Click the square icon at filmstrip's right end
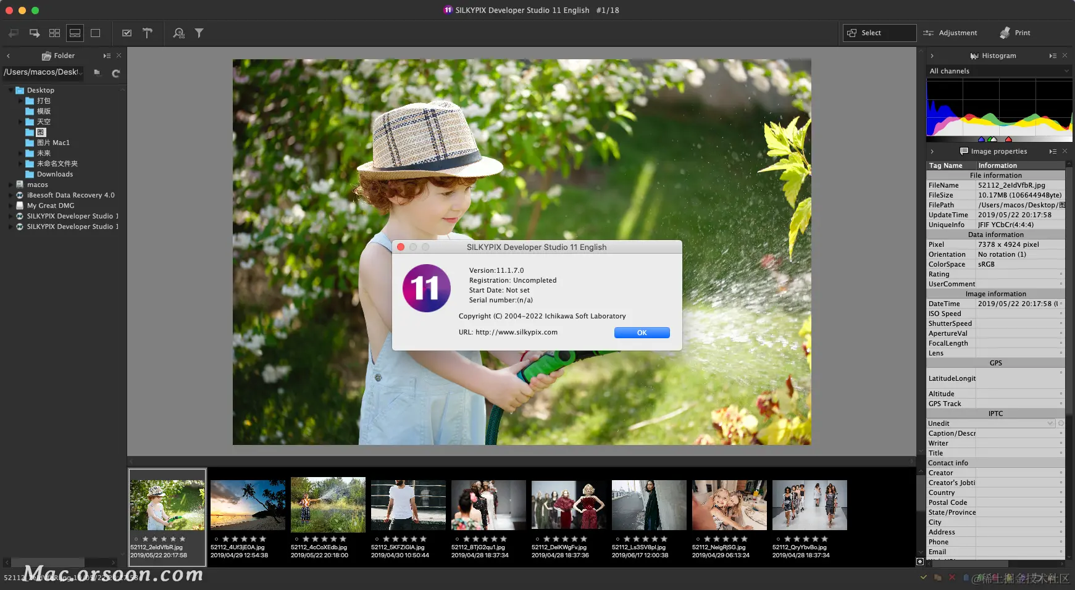 click(x=920, y=562)
